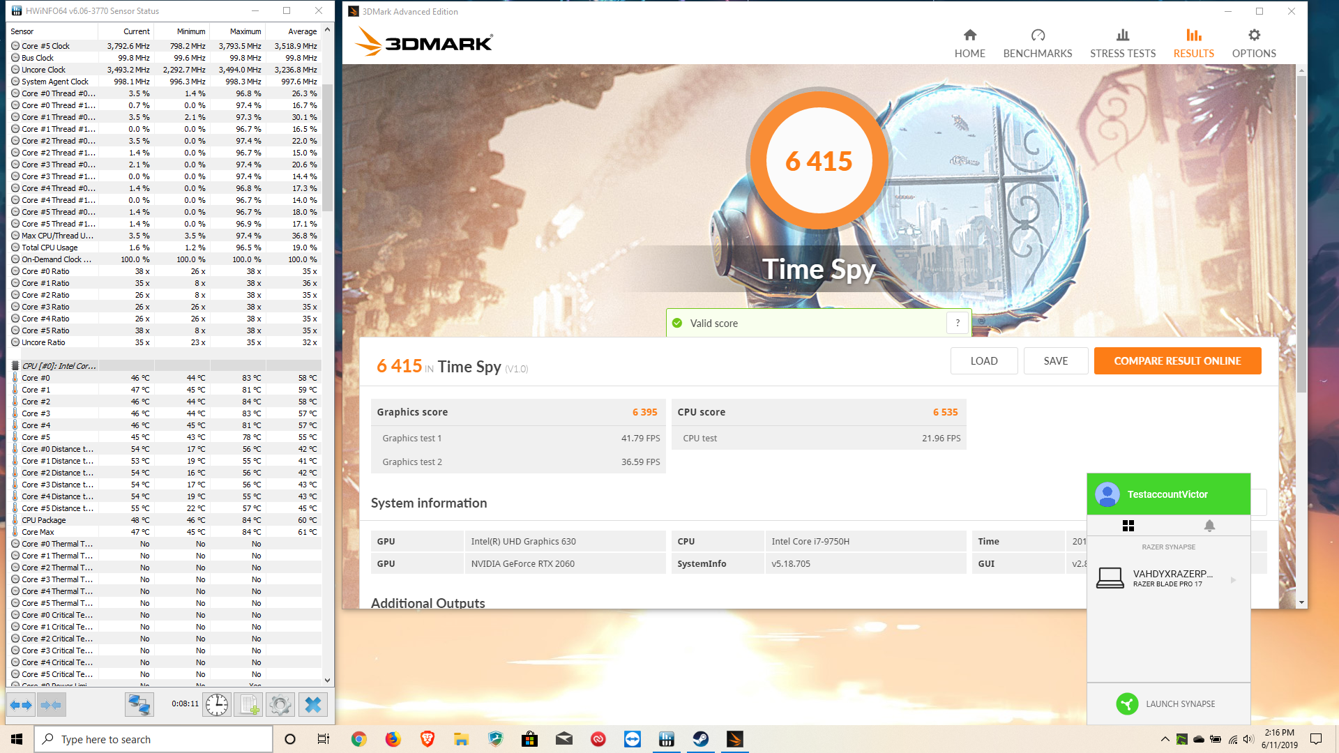Open volume control in system tray
Image resolution: width=1339 pixels, height=753 pixels.
(x=1248, y=739)
